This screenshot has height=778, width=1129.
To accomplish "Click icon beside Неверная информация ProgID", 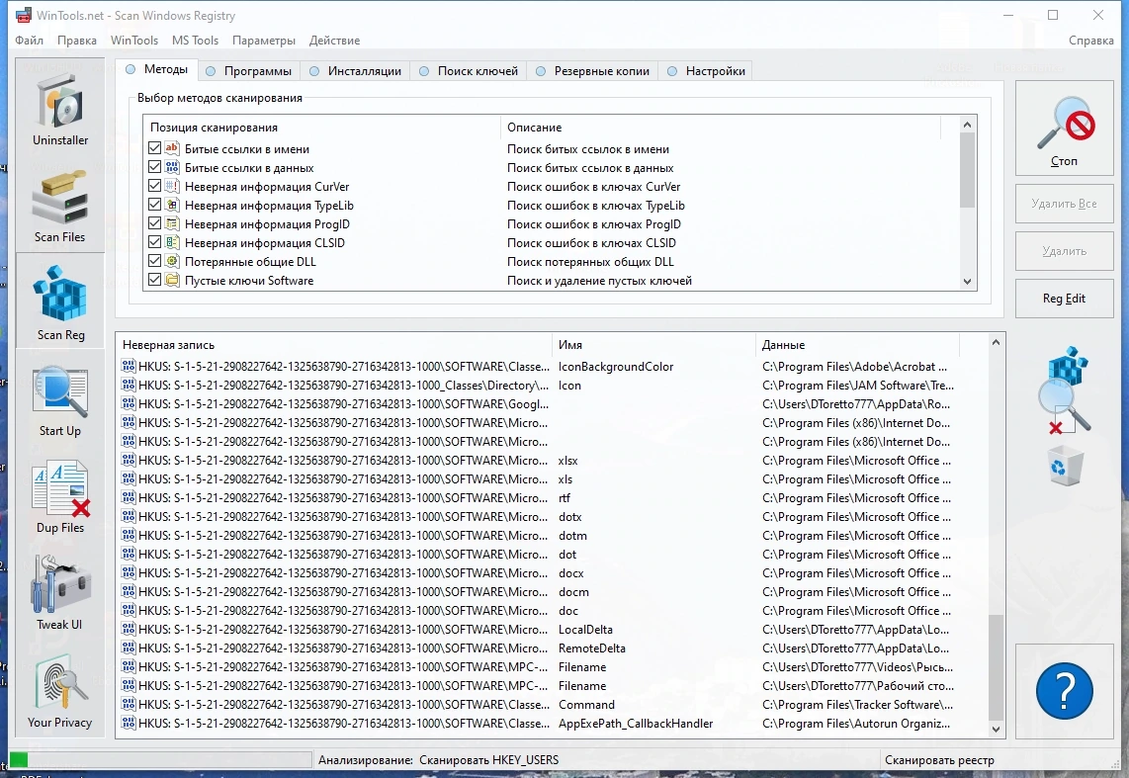I will (x=172, y=223).
